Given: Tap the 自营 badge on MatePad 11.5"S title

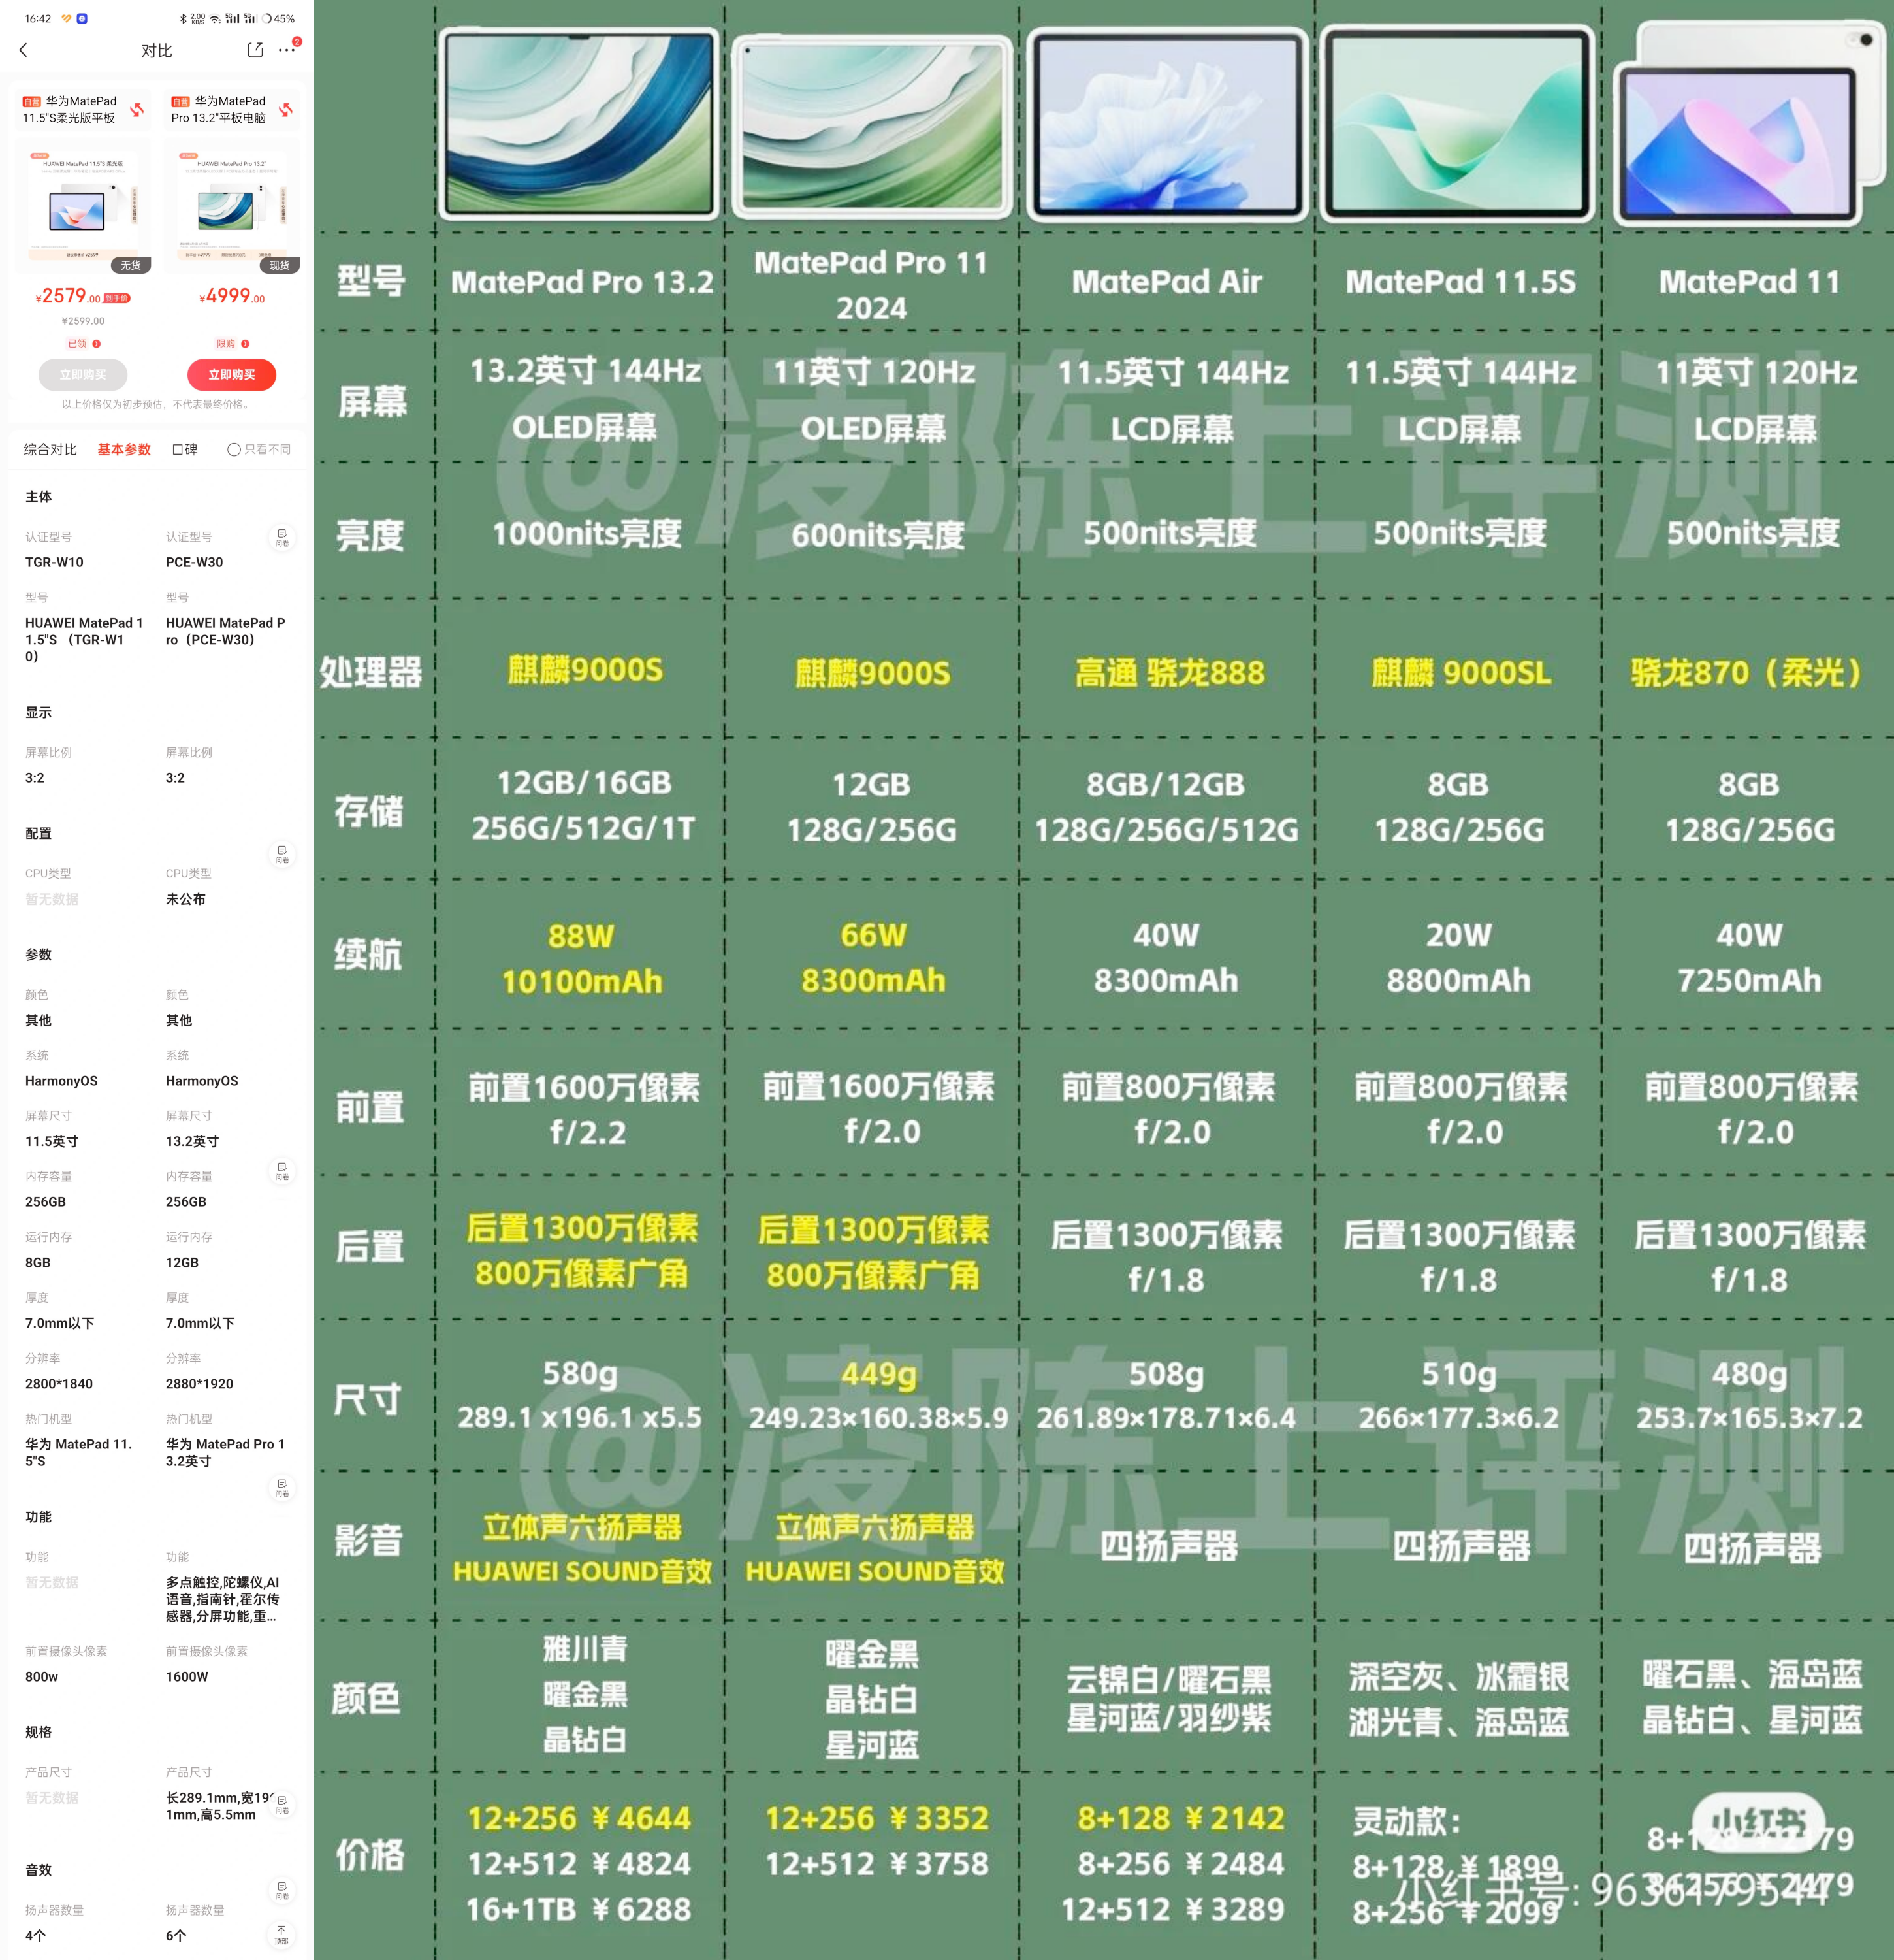Looking at the screenshot, I should point(32,101).
